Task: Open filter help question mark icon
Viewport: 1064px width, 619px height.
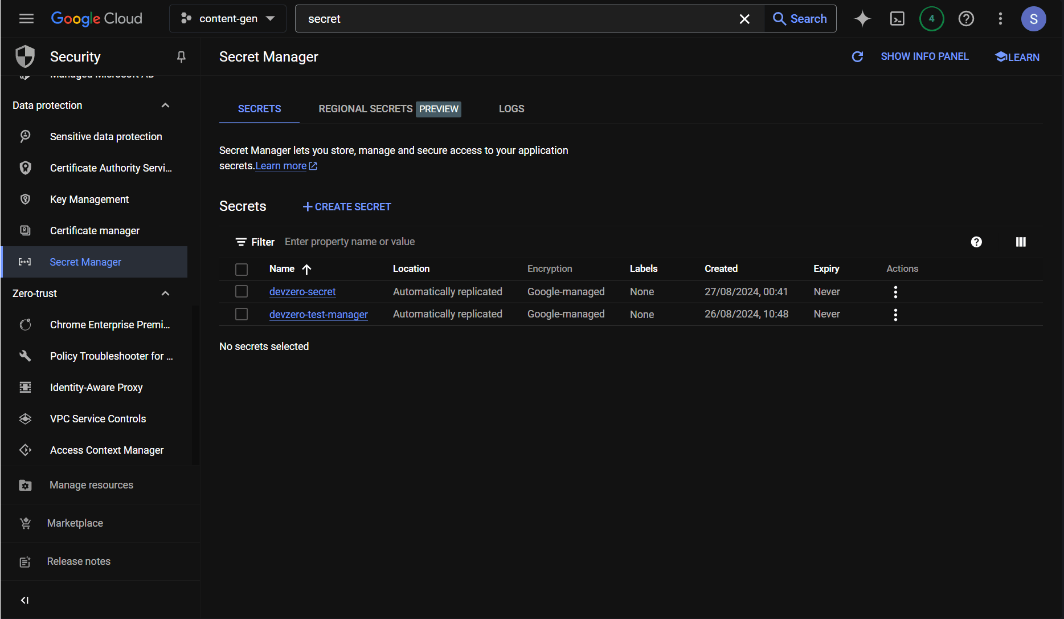Action: coord(976,242)
